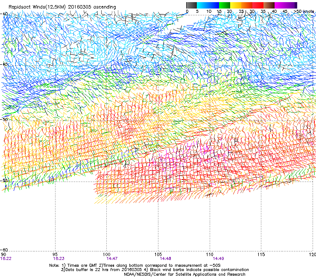Image resolution: width=316 pixels, height=277 pixels.
Task: Click the 100 longitude axis label
Action: (107, 254)
